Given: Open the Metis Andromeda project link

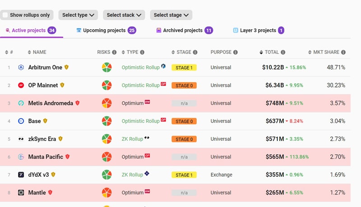Looking at the screenshot, I should pyautogui.click(x=51, y=103).
